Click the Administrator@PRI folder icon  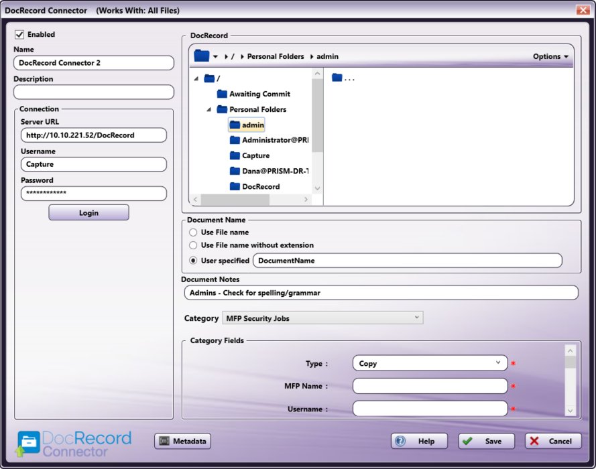[235, 140]
